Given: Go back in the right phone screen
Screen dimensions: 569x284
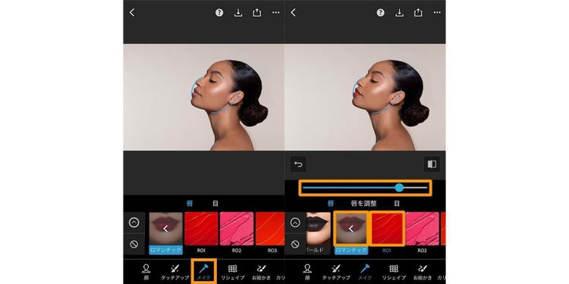Looking at the screenshot, I should click(x=293, y=13).
